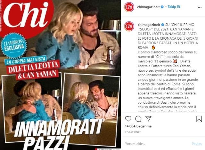Click the Chi avatar beside the caption

pos(129,26)
